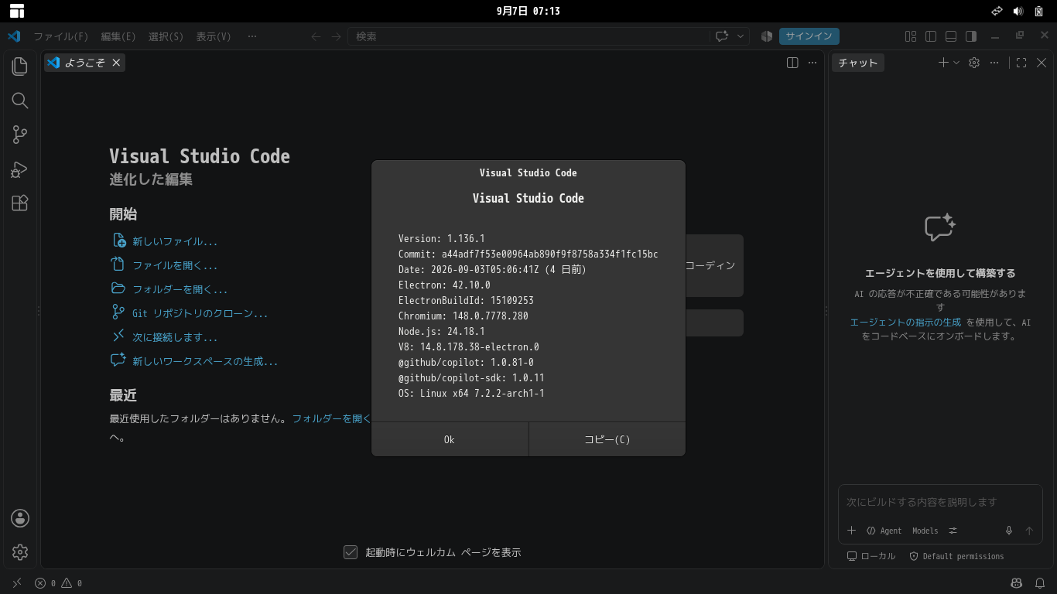This screenshot has height=594, width=1057.
Task: Start voice input with microphone icon
Action: [x=1009, y=531]
